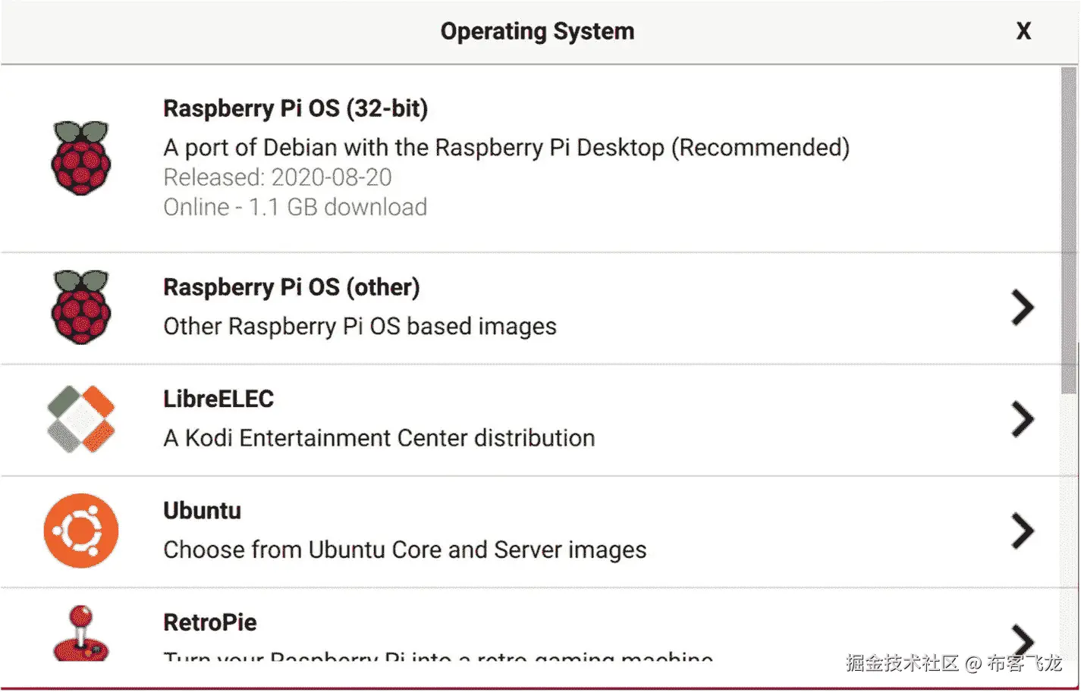The width and height of the screenshot is (1081, 692).
Task: Select the LibreELEC title
Action: (x=218, y=399)
